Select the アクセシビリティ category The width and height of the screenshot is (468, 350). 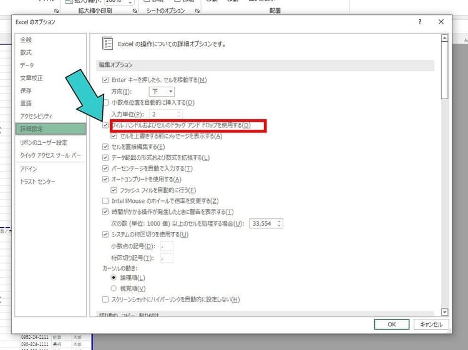tap(36, 116)
